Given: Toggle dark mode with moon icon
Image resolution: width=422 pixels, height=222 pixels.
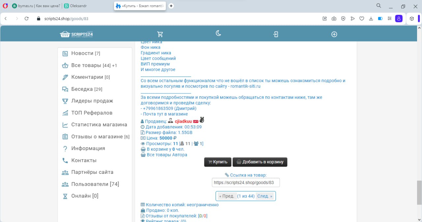Looking at the screenshot, I should [x=218, y=33].
